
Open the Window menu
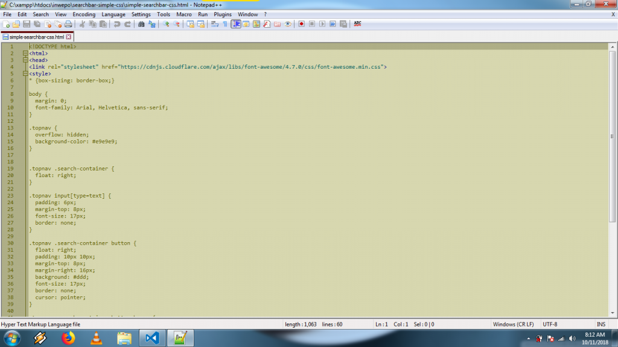247,14
